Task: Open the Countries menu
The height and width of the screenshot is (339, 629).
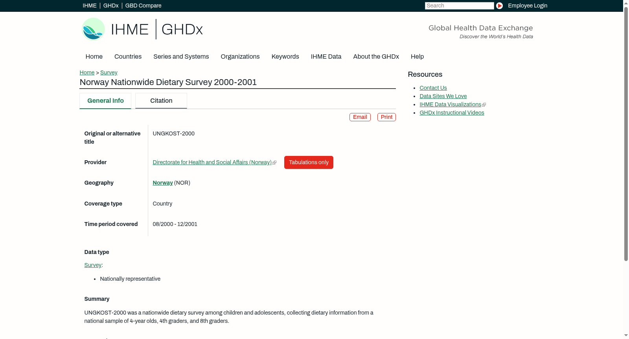Action: tap(128, 57)
